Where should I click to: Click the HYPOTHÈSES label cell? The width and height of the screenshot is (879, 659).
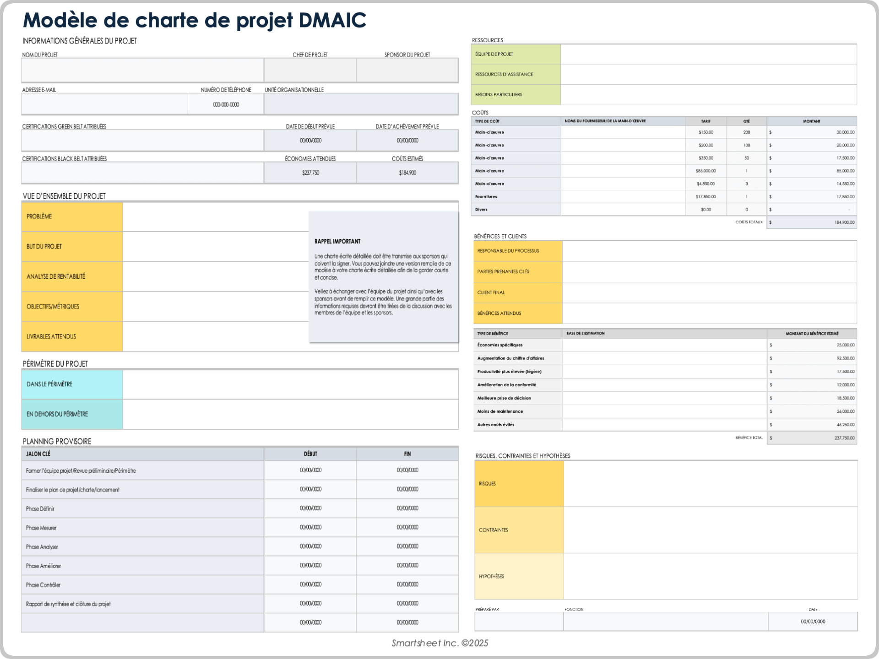point(519,577)
